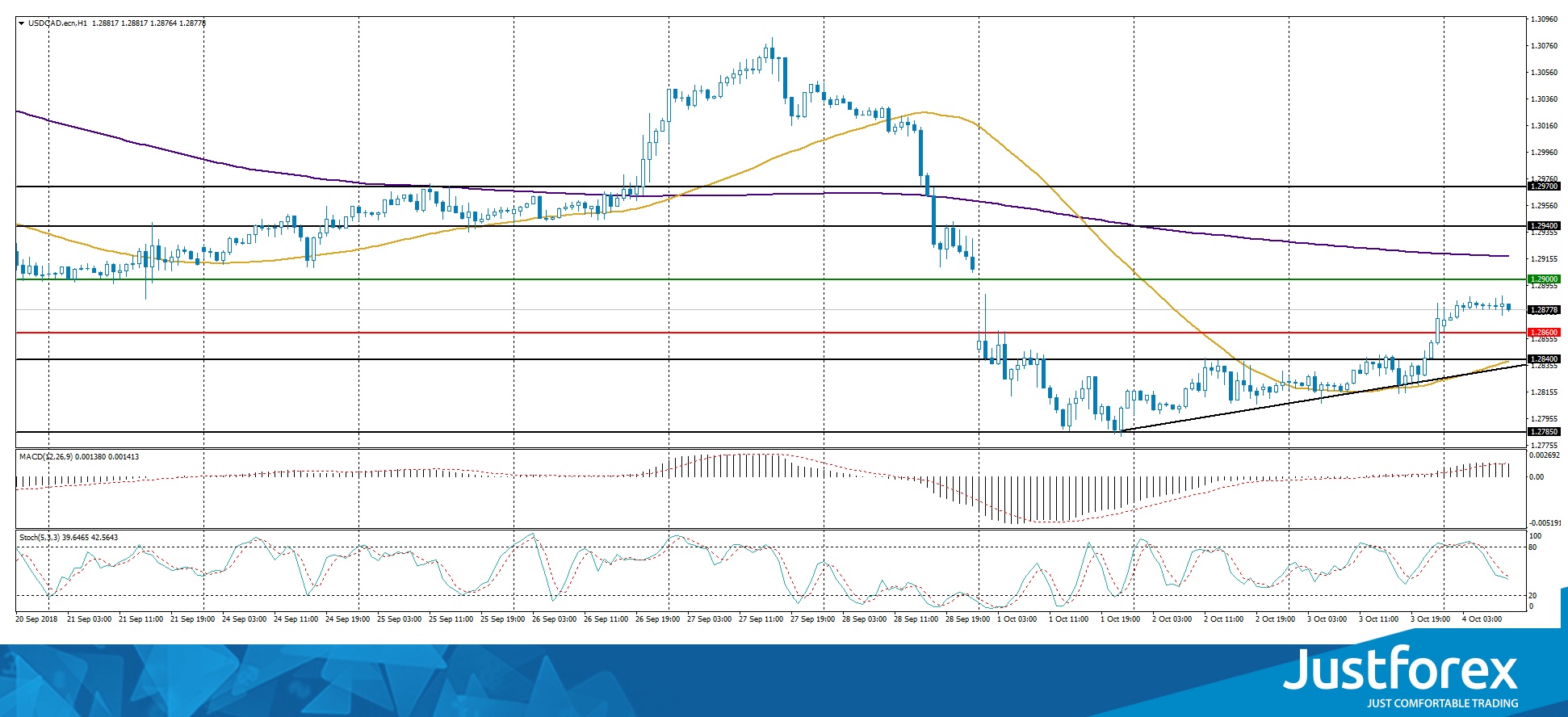The image size is (1568, 717).
Task: Click the '28 Sep 03:00' time axis label
Action: click(864, 619)
